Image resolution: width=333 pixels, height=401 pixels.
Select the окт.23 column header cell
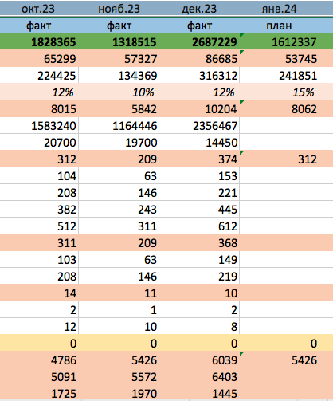pos(39,9)
